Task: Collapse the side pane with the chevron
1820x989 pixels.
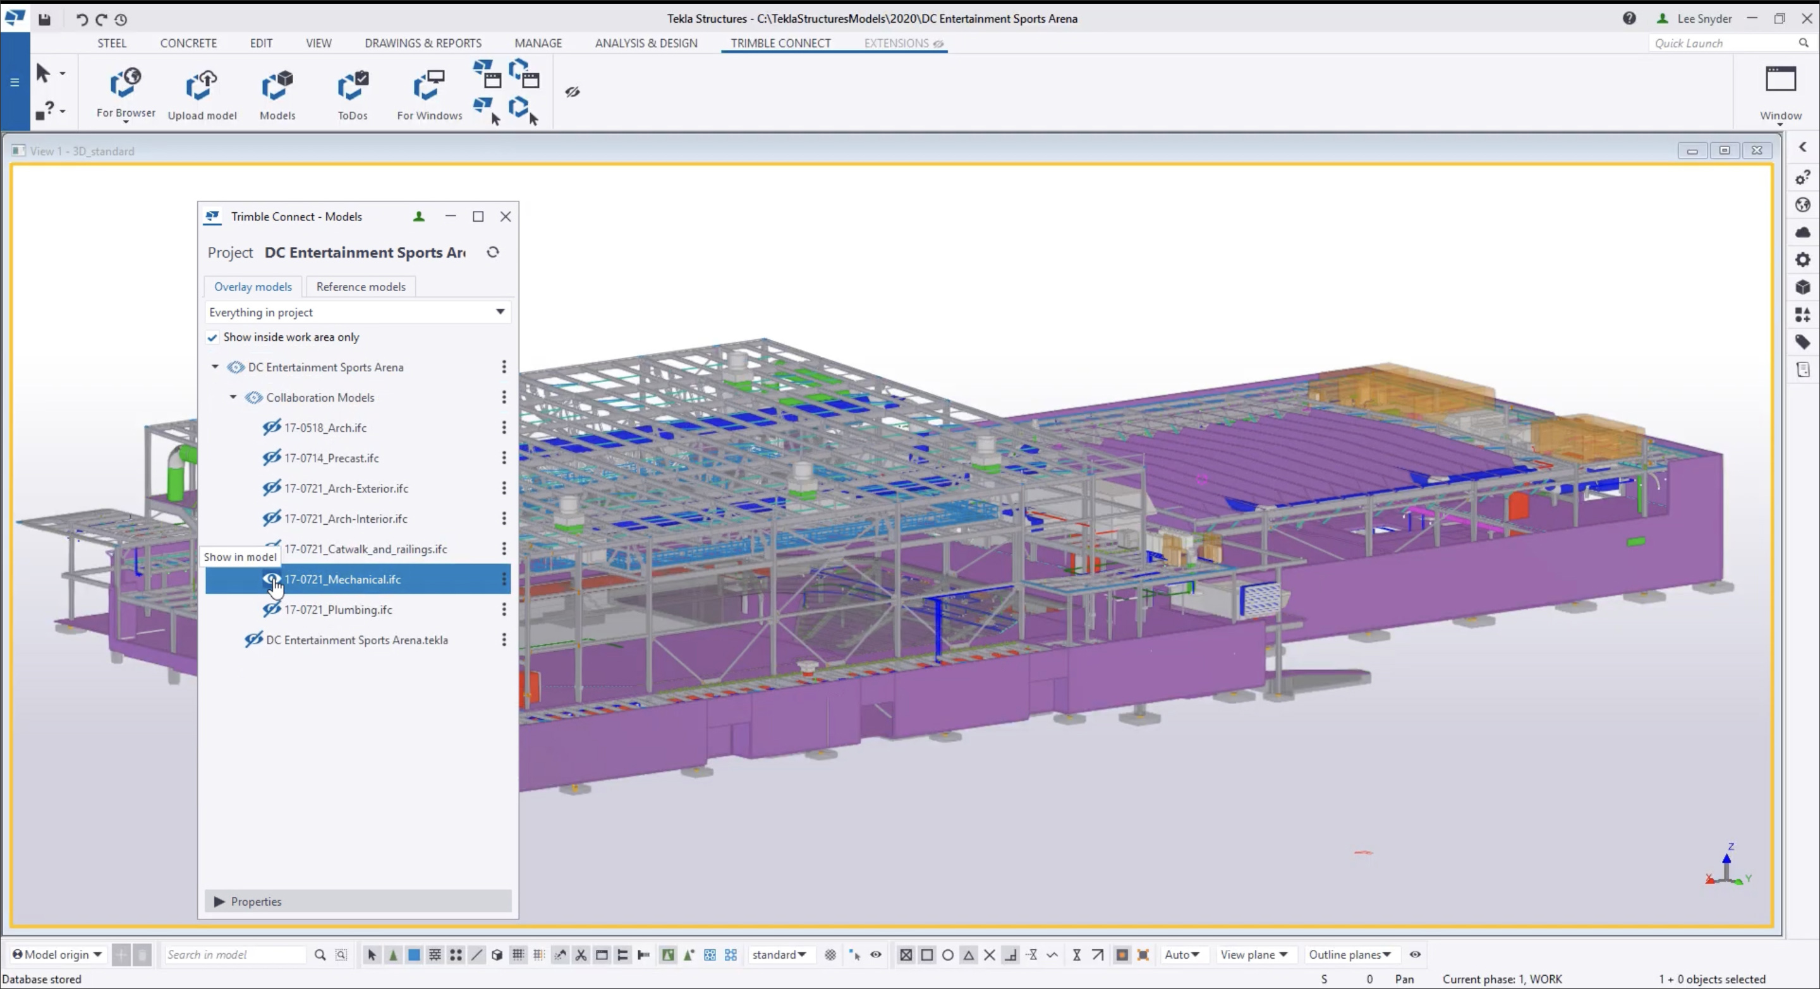Action: [x=1803, y=147]
